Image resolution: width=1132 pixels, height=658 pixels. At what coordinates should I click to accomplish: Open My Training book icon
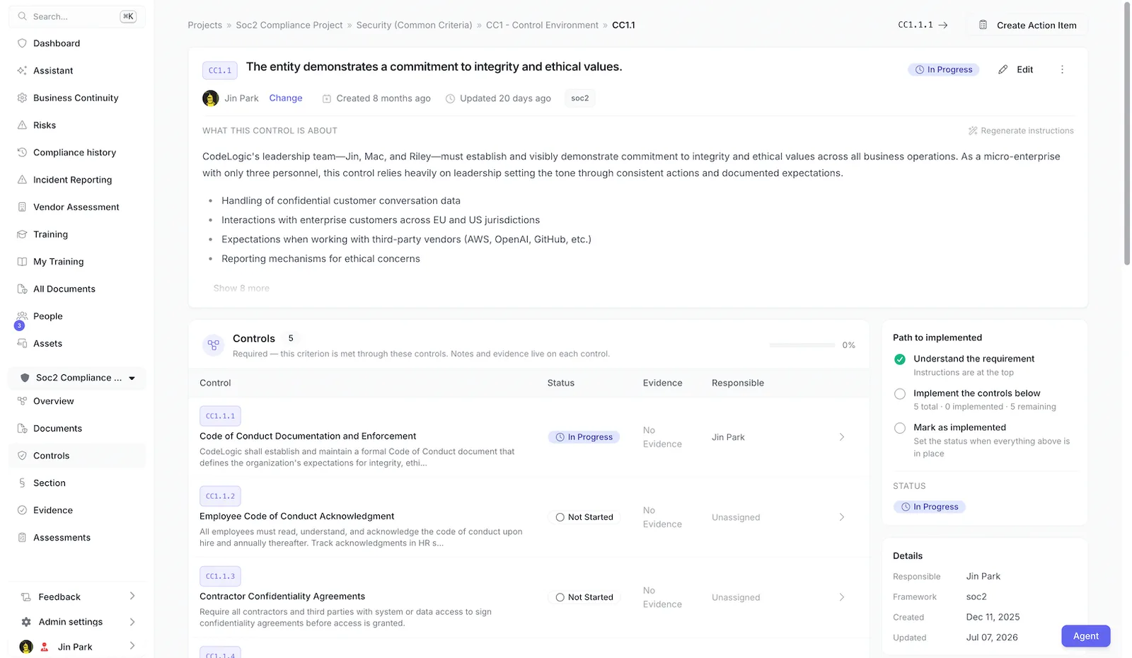tap(22, 262)
